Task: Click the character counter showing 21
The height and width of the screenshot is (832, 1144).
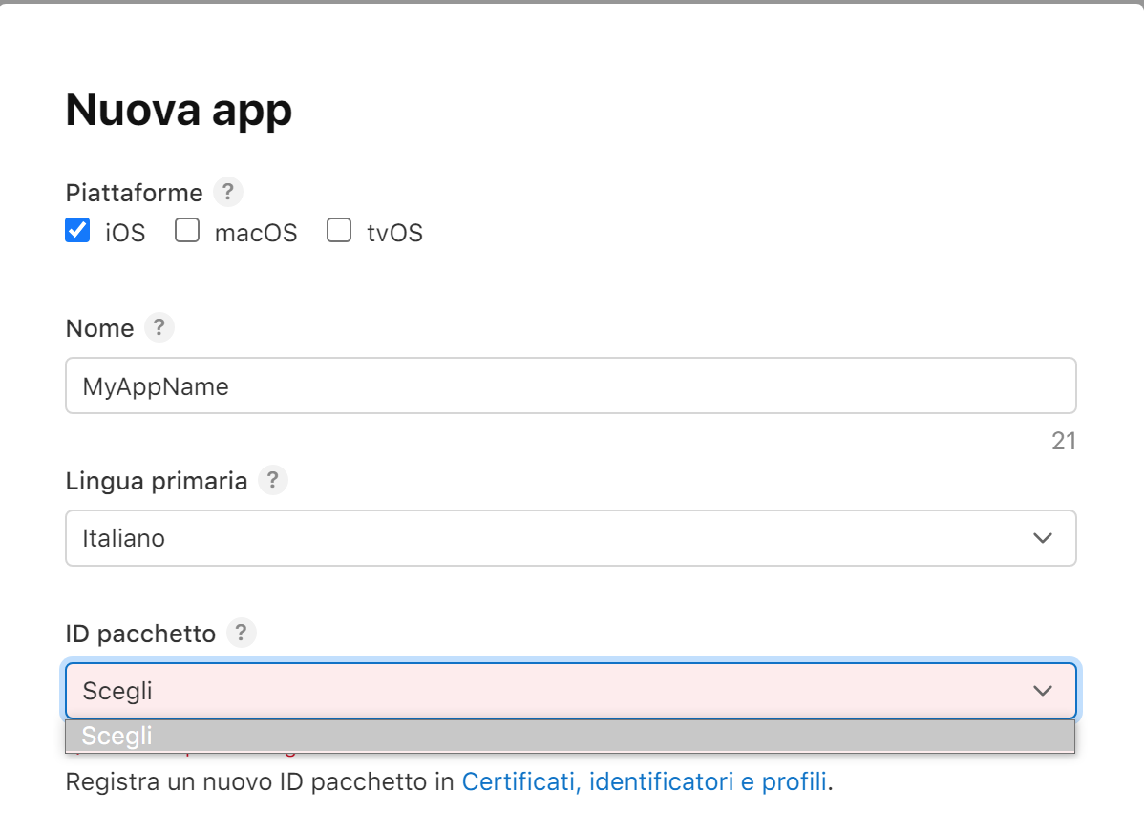Action: point(1063,441)
